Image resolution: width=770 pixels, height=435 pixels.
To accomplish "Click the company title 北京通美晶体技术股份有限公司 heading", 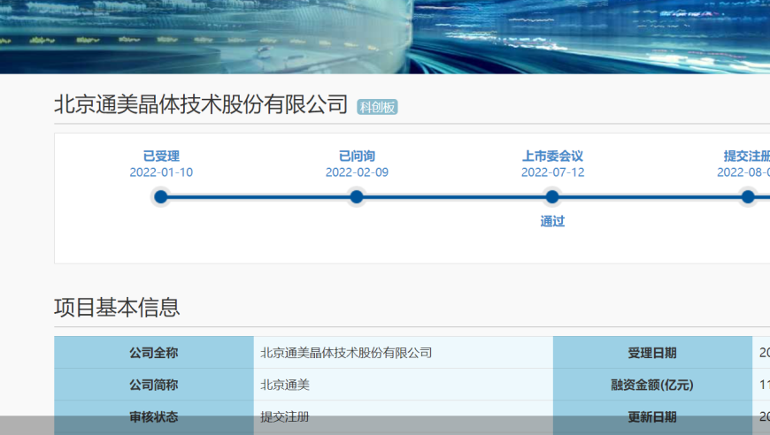I will click(201, 104).
